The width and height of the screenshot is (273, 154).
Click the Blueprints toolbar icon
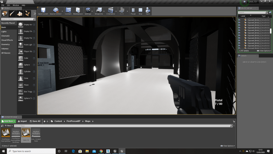coord(99,11)
